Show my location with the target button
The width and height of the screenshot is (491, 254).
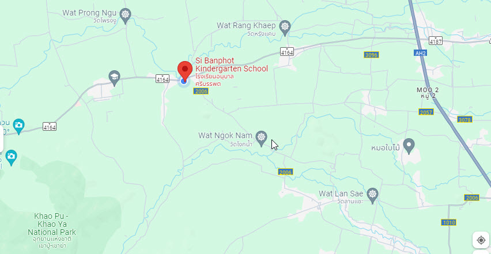pos(481,240)
